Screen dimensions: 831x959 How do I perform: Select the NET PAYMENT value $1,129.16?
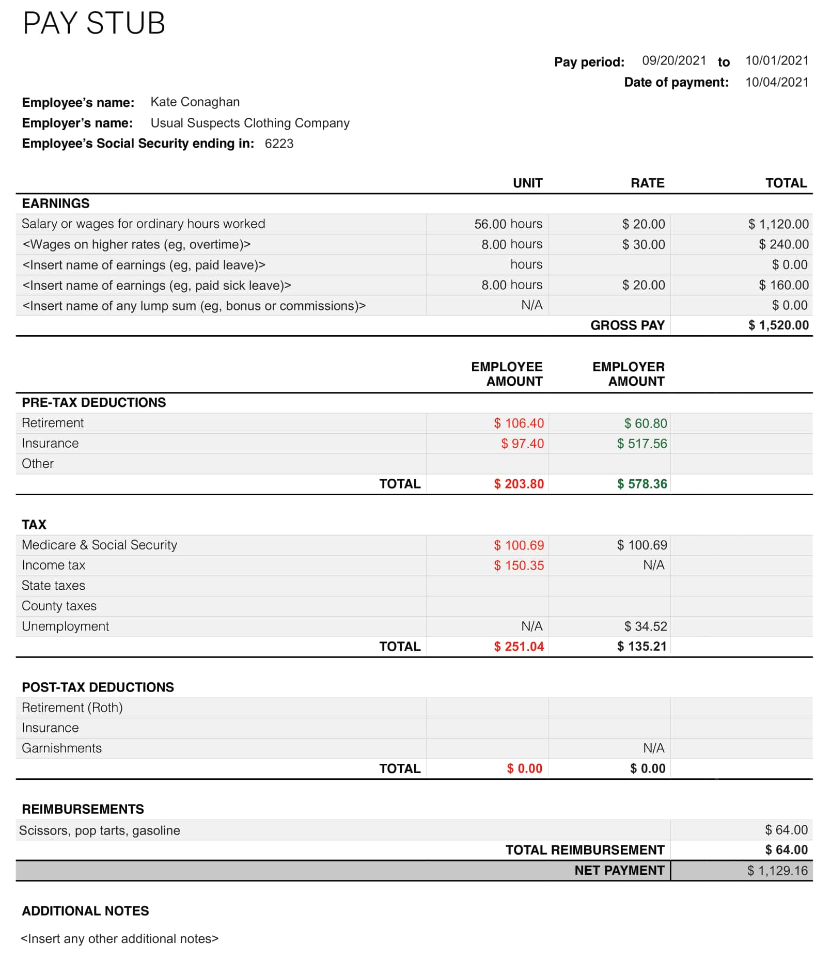click(x=777, y=871)
